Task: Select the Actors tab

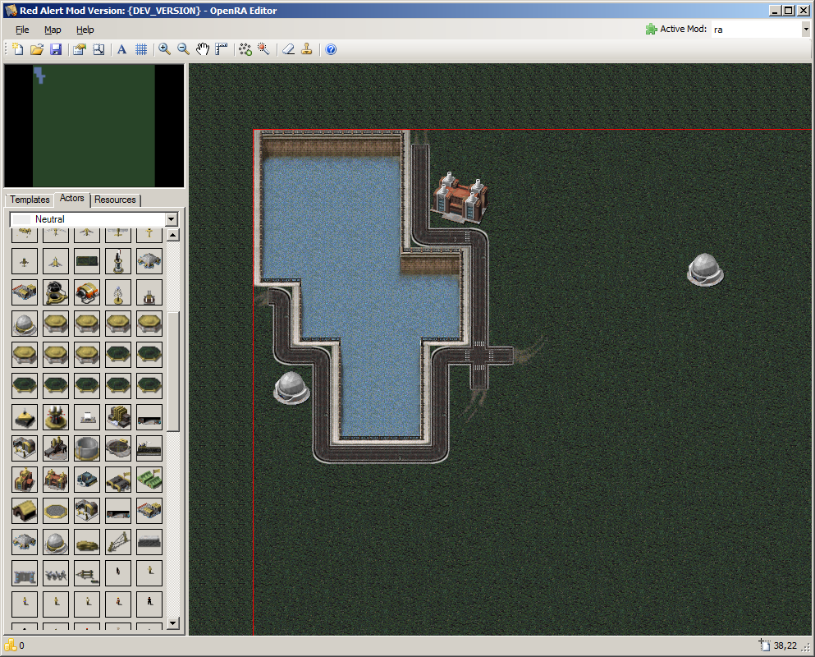Action: (71, 198)
